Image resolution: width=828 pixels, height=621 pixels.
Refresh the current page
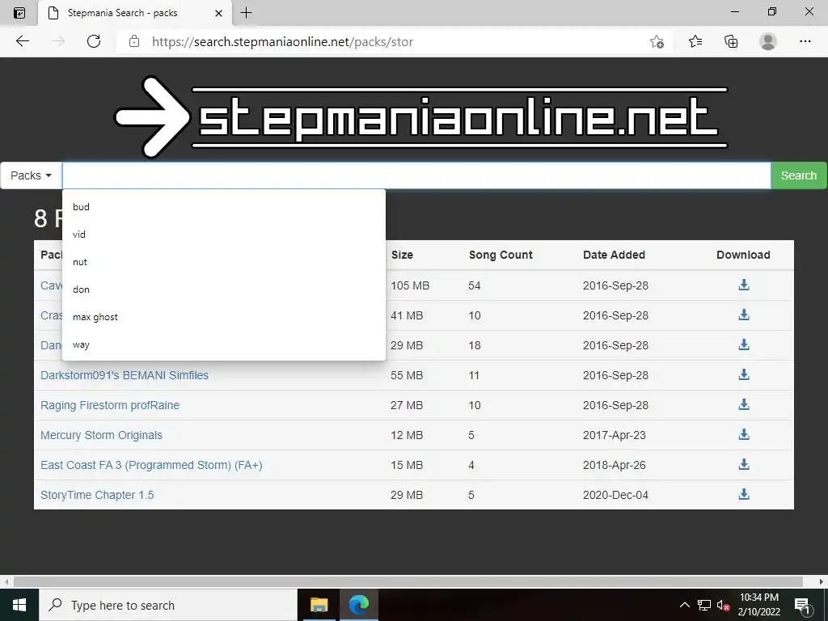pyautogui.click(x=94, y=41)
